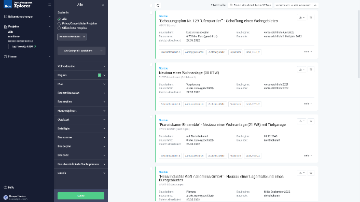Open the Hilfe help icon in sidebar

tap(6, 187)
